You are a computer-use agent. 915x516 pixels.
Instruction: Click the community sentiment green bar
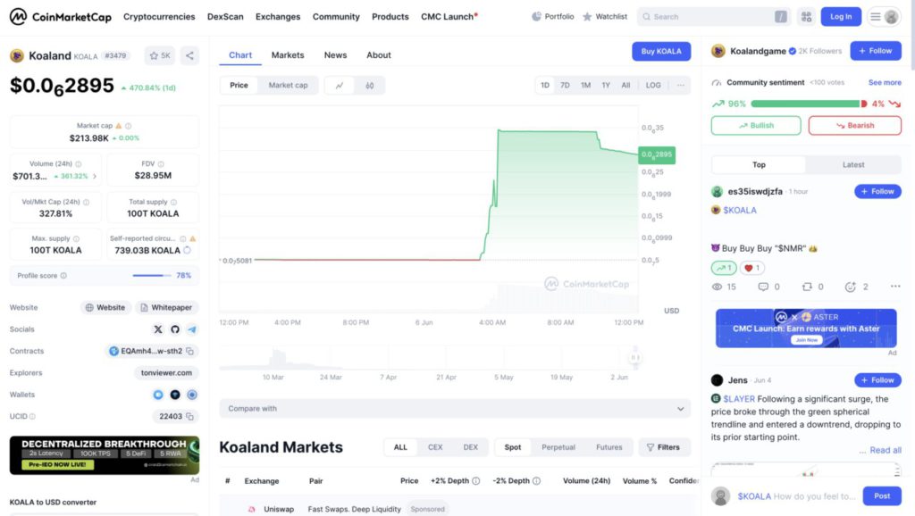point(805,104)
